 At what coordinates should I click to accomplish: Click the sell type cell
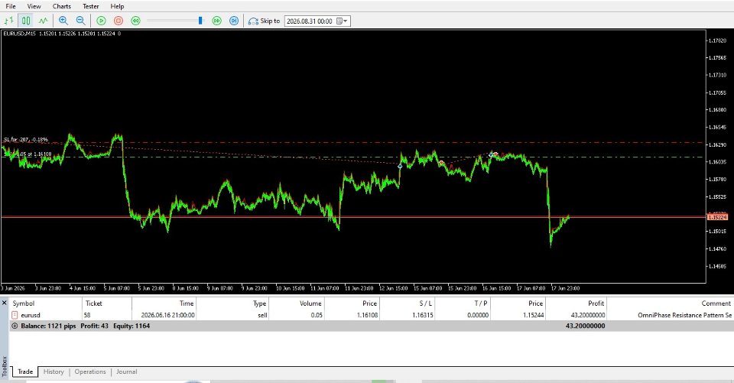pyautogui.click(x=262, y=315)
